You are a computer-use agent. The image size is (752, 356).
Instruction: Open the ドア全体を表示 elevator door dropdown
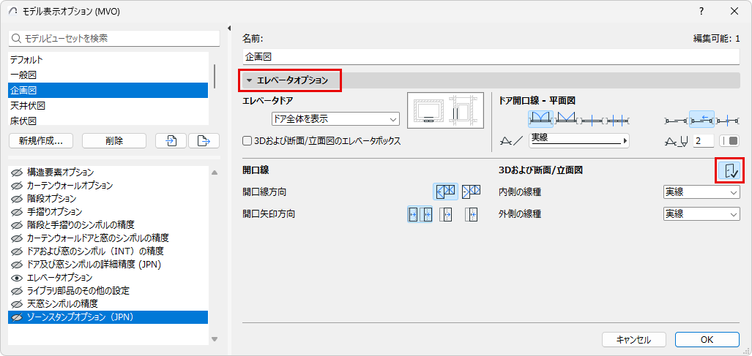coord(335,118)
